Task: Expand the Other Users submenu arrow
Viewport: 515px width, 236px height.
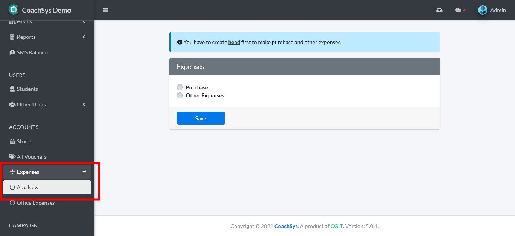Action: point(84,104)
